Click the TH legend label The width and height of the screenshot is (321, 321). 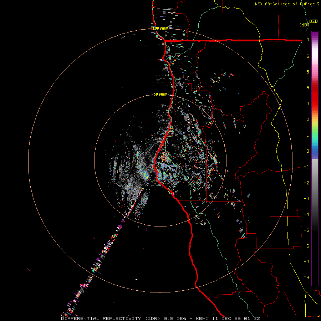(x=306, y=278)
